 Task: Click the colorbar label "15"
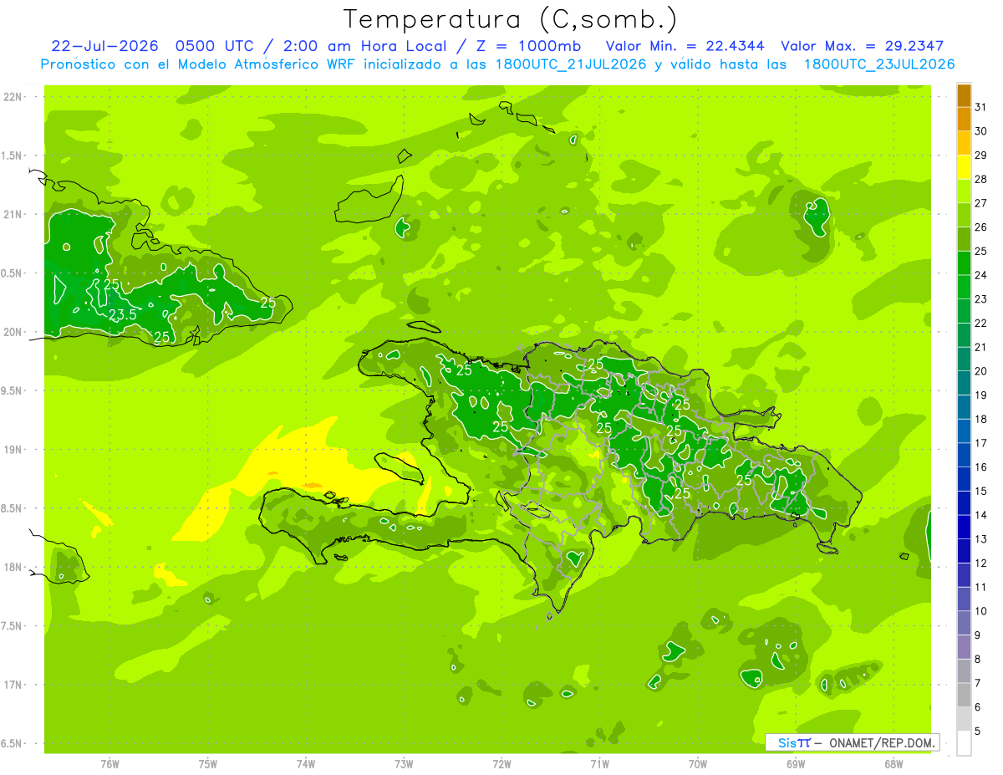coord(981,492)
